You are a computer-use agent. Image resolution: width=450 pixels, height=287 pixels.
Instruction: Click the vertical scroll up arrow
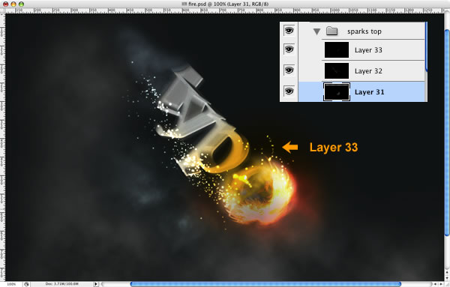(447, 271)
